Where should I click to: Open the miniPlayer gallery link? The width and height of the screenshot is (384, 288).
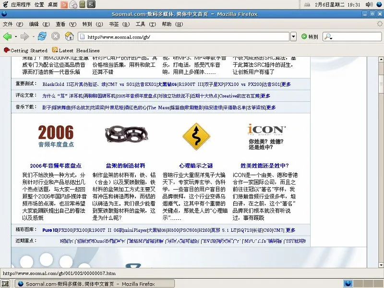[x=135, y=230]
